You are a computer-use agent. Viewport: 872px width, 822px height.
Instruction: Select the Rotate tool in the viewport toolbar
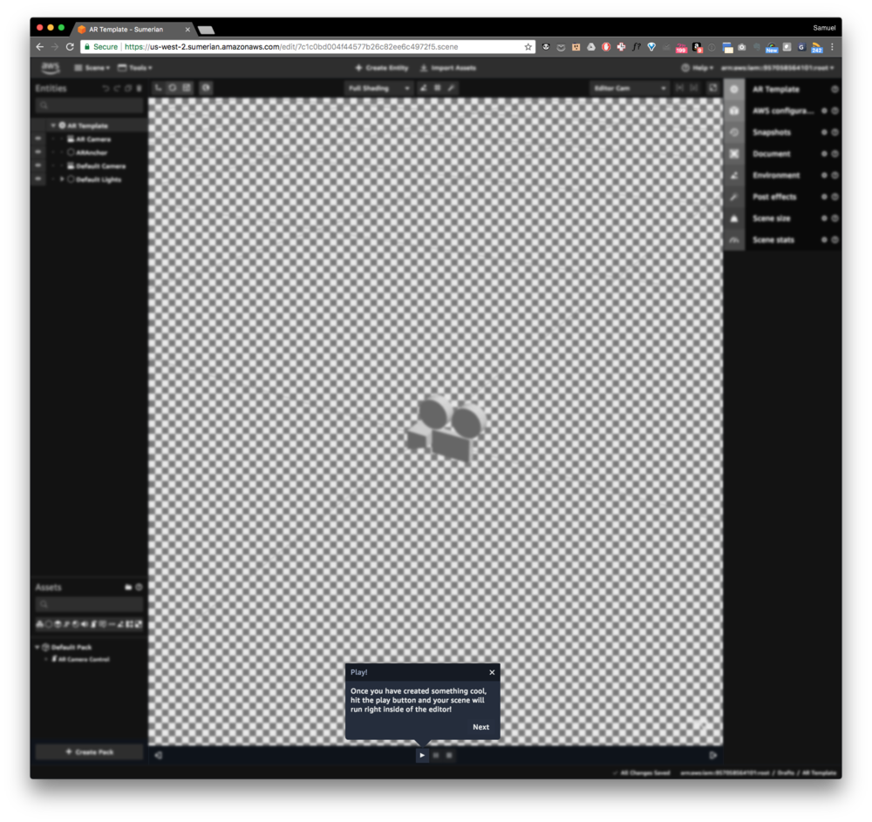[171, 88]
